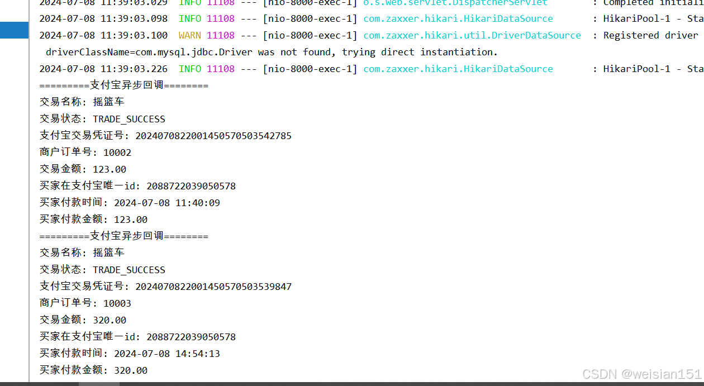704x386 pixels.
Task: Select the trade number ending 542785
Action: [213, 136]
